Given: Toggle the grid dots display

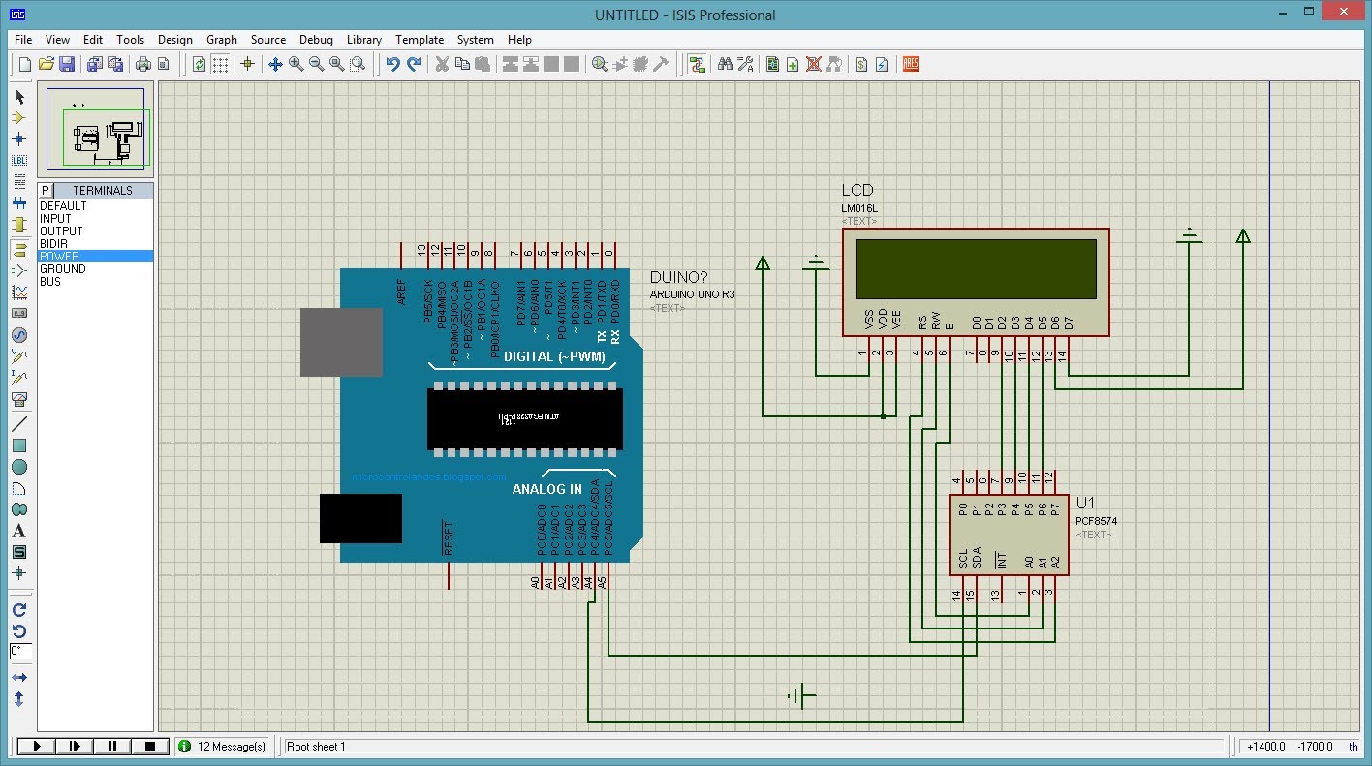Looking at the screenshot, I should pos(221,64).
